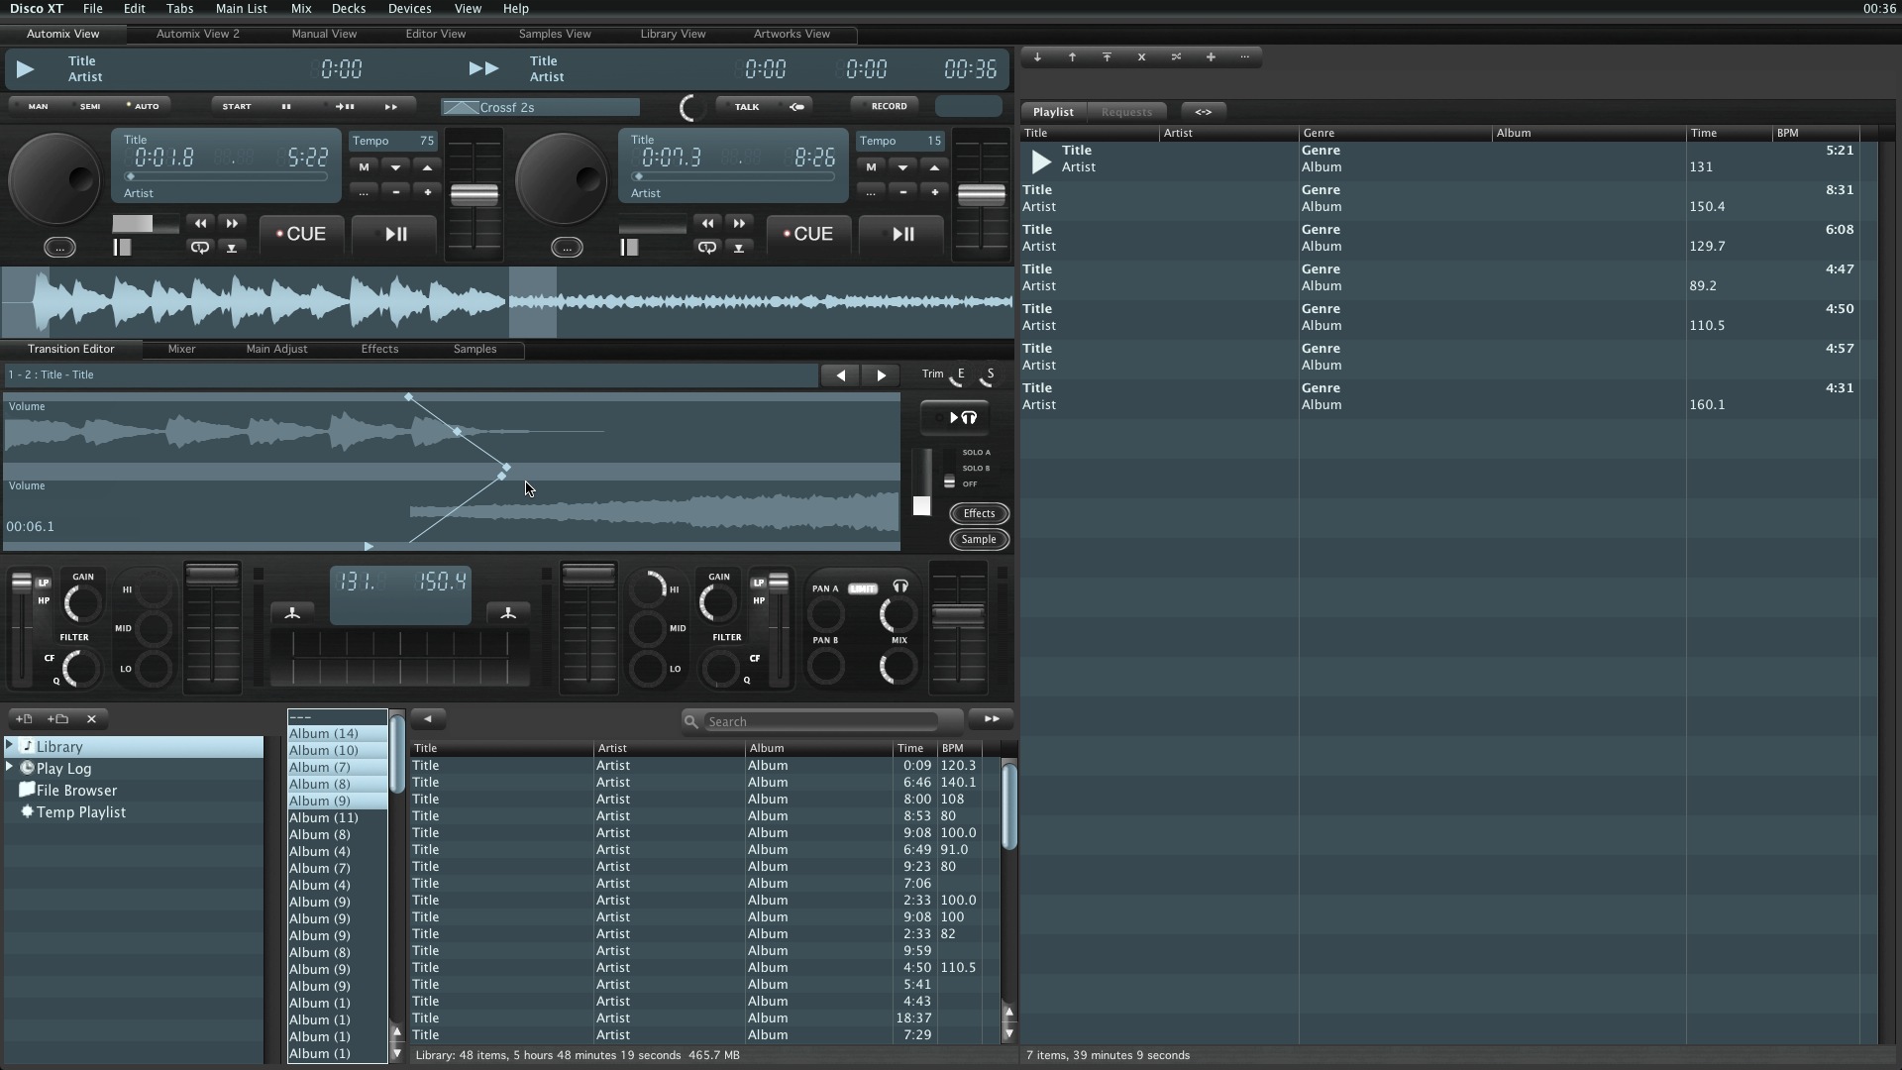1902x1070 pixels.
Task: Toggle the TALK button
Action: point(746,106)
